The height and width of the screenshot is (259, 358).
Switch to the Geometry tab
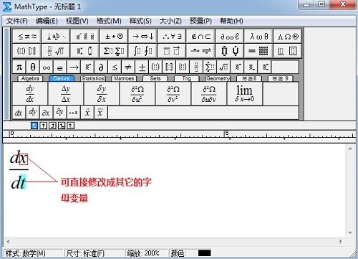pos(218,78)
